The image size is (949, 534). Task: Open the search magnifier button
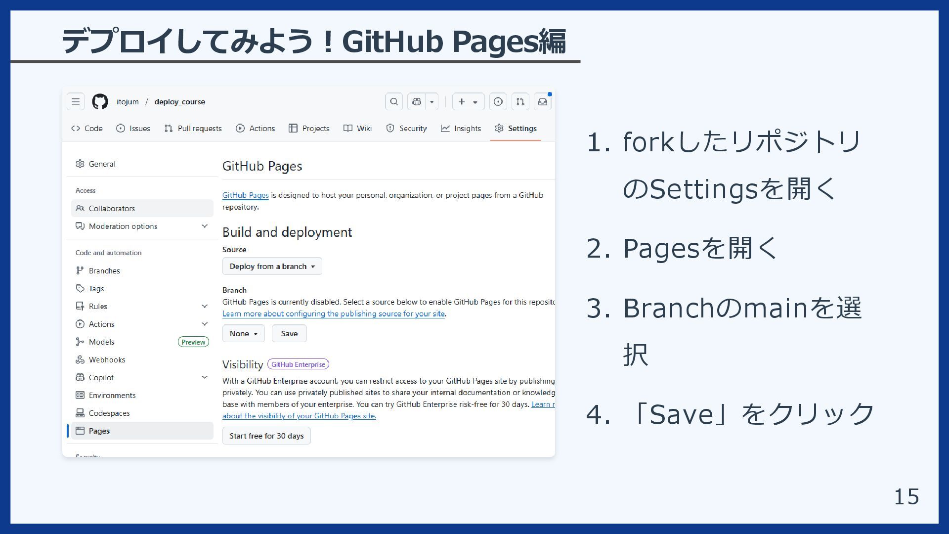point(394,102)
